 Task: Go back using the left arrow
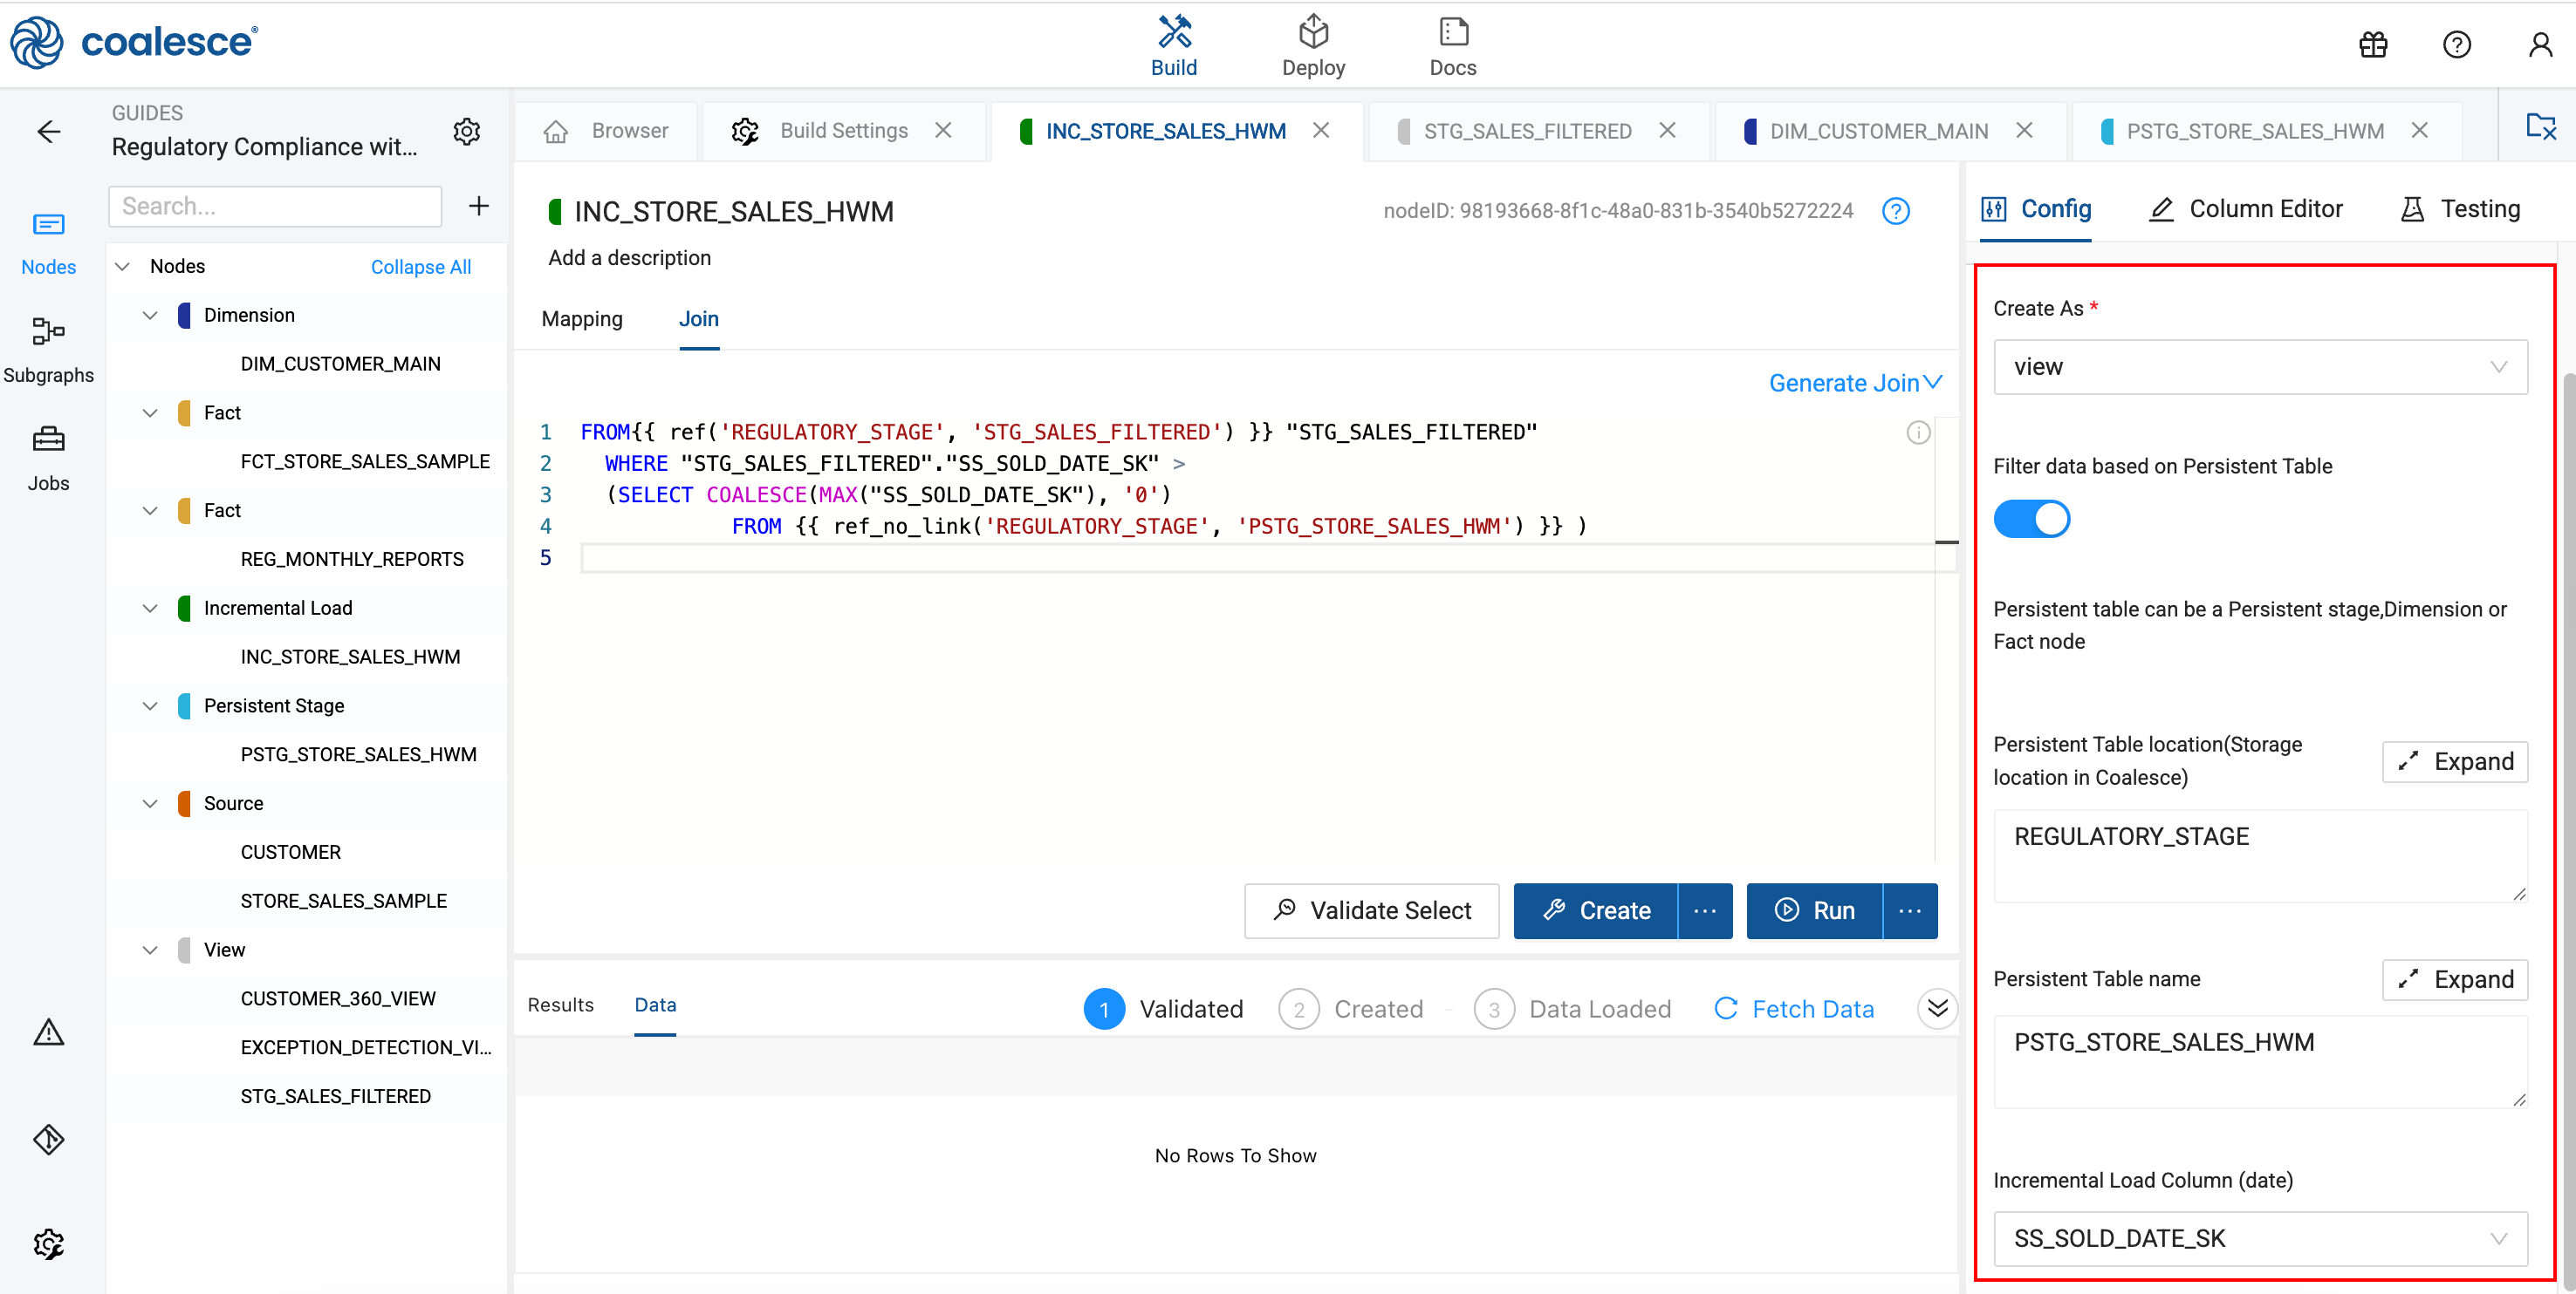pyautogui.click(x=48, y=131)
